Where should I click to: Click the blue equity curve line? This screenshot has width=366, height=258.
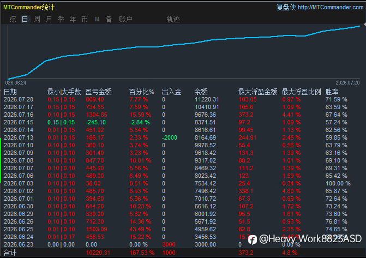[184, 44]
